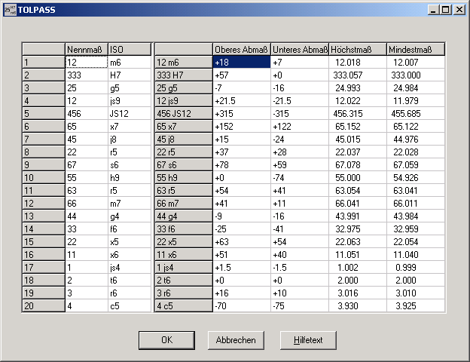
Task: Click the Unteres Abmaß column header
Action: 299,49
